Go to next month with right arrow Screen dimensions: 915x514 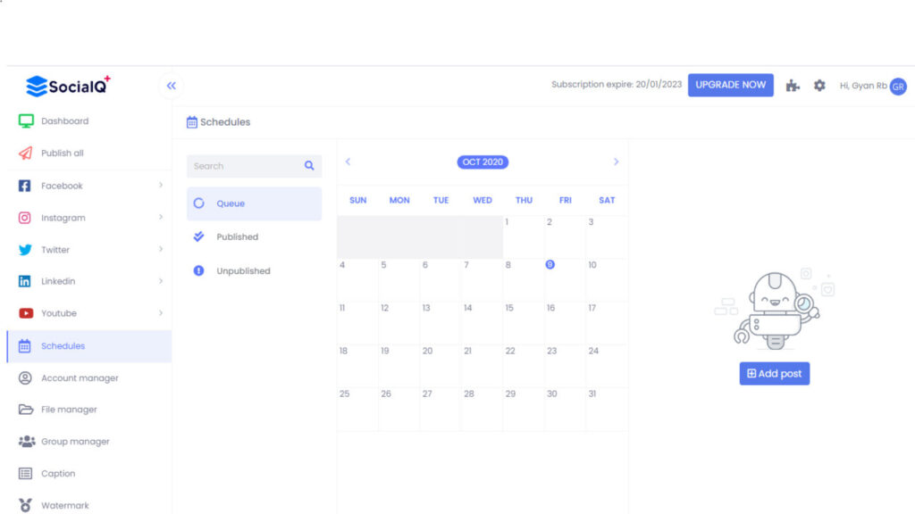(x=616, y=162)
